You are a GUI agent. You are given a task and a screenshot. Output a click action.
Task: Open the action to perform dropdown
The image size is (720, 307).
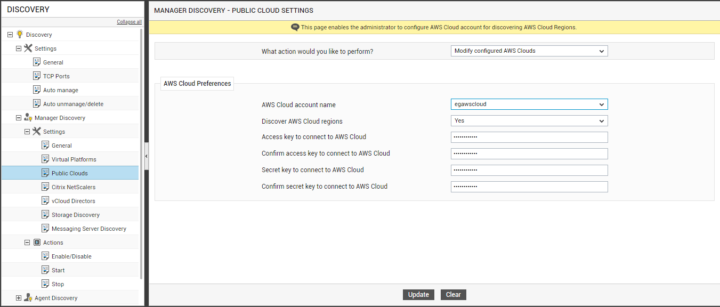(529, 51)
